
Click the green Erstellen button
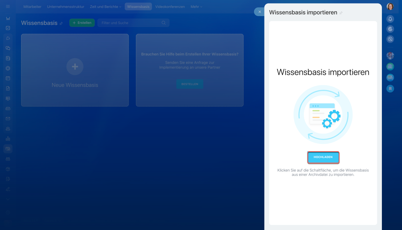click(x=82, y=23)
